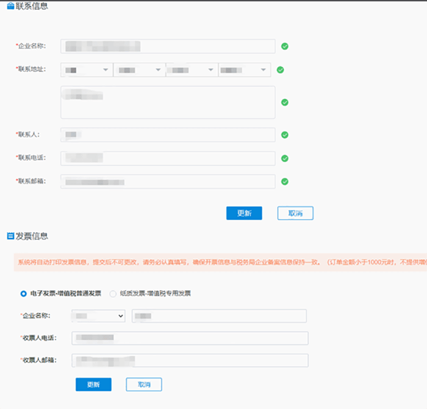Image resolution: width=427 pixels, height=409 pixels.
Task: Click the red invoice notice text banner
Action: click(x=220, y=262)
